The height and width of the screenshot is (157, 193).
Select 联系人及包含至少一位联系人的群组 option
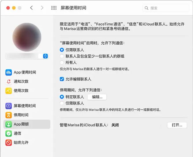(x=62, y=56)
